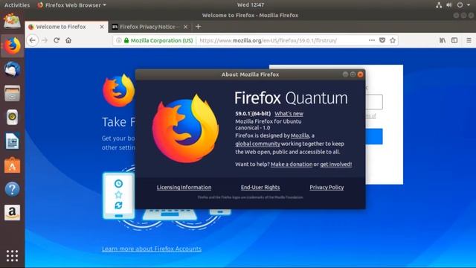476x268 pixels.
Task: Open a new tab with plus button
Action: pyautogui.click(x=199, y=27)
